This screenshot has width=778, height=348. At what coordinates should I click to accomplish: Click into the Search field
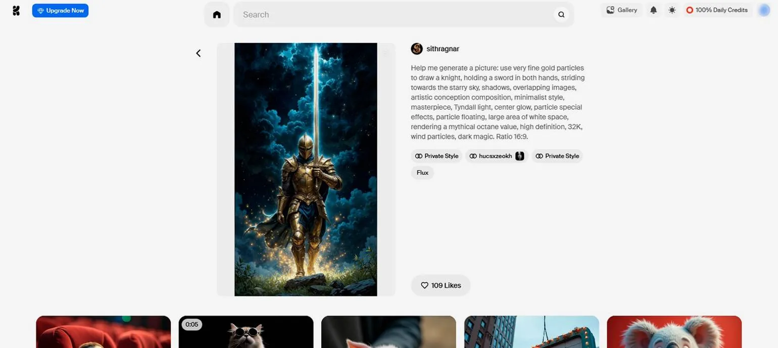click(394, 15)
